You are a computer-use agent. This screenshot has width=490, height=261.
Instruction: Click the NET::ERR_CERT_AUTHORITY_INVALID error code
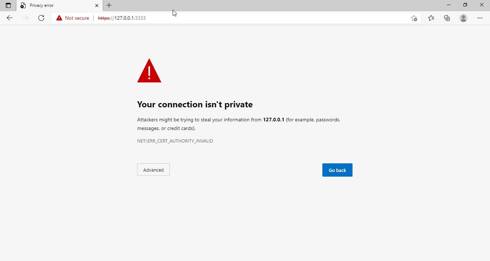pyautogui.click(x=175, y=141)
